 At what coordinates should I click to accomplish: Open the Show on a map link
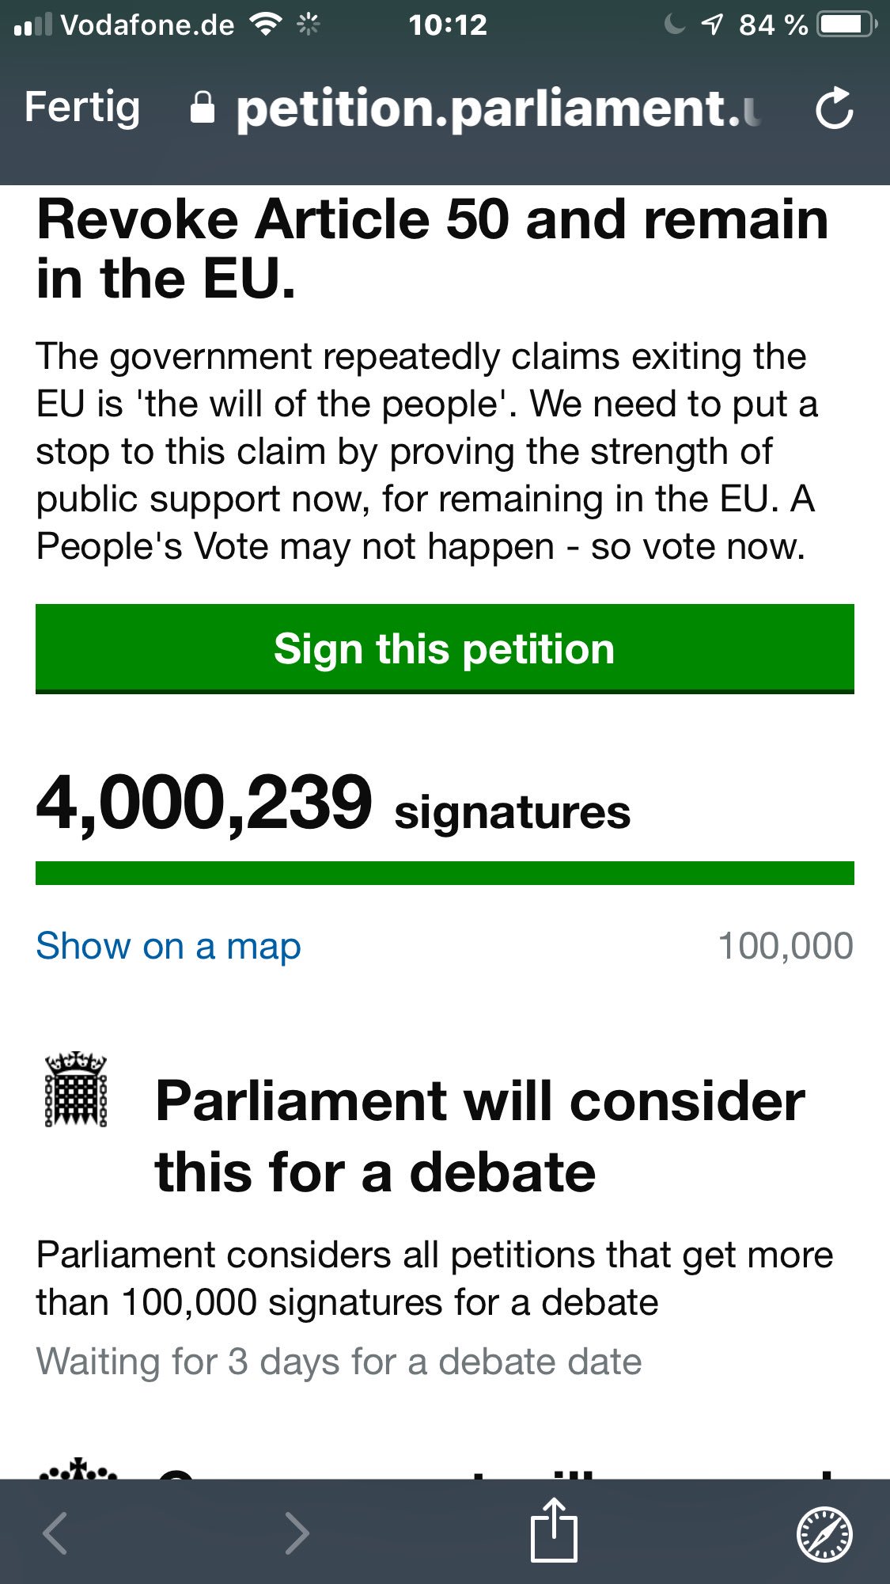tap(169, 946)
